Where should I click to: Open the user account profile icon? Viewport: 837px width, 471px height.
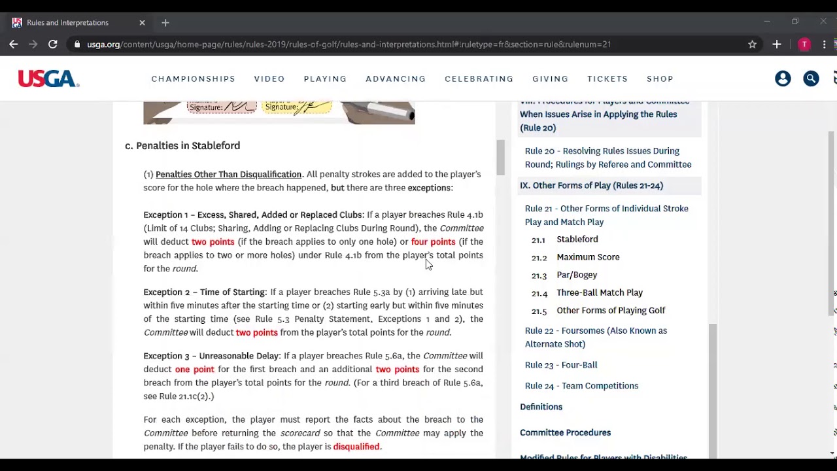coord(783,79)
